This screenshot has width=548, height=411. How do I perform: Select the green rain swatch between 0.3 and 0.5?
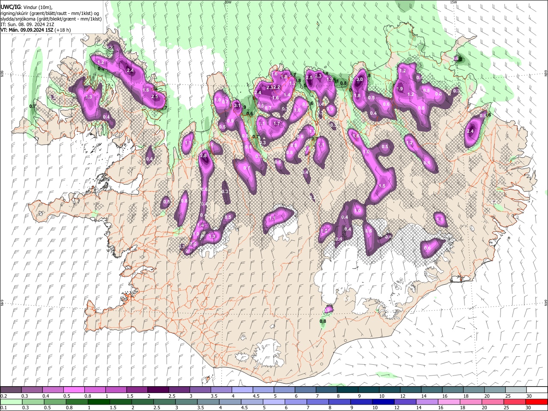pos(33,402)
